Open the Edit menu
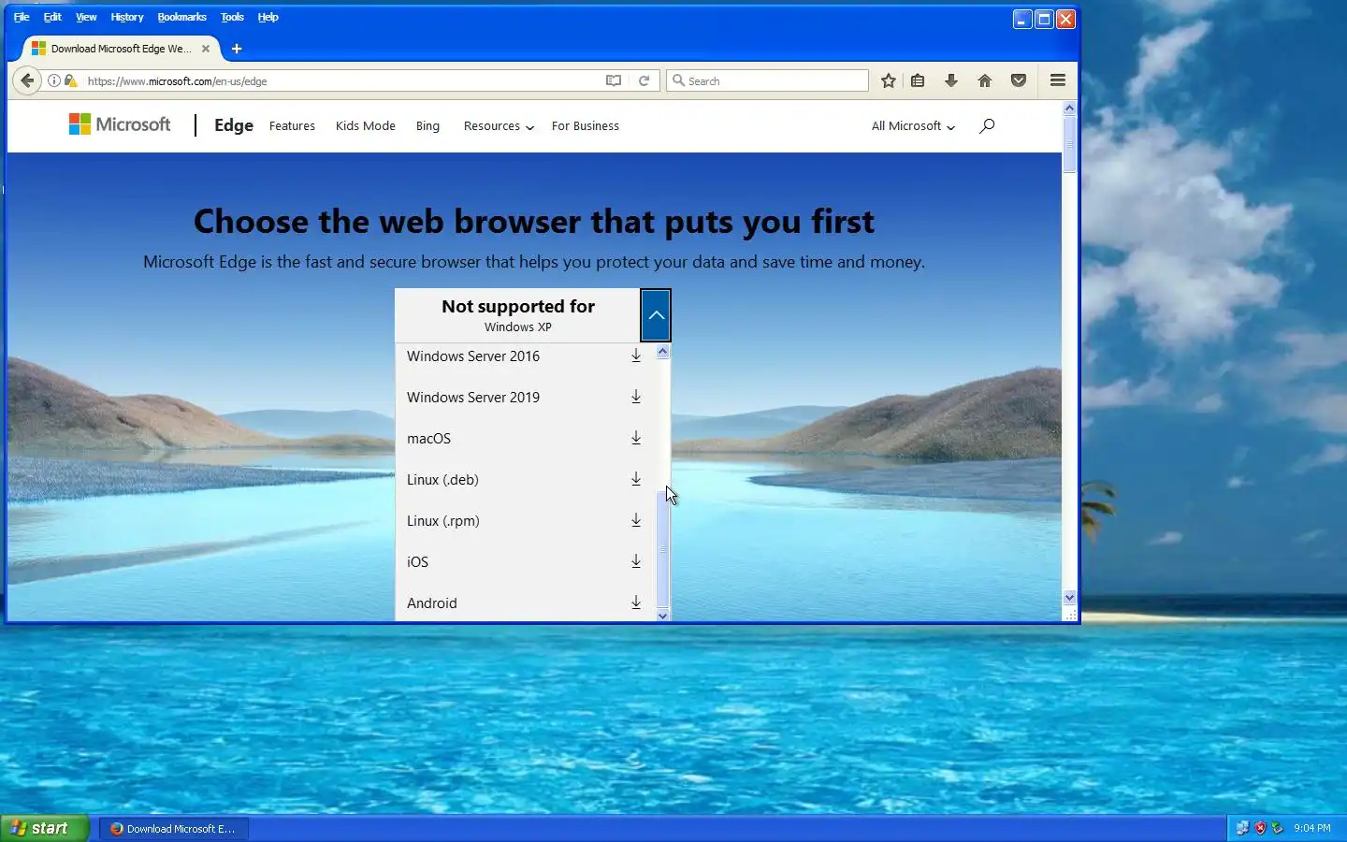Viewport: 1347px width, 842px height. (52, 17)
